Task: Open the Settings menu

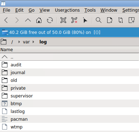Action: pos(131,10)
